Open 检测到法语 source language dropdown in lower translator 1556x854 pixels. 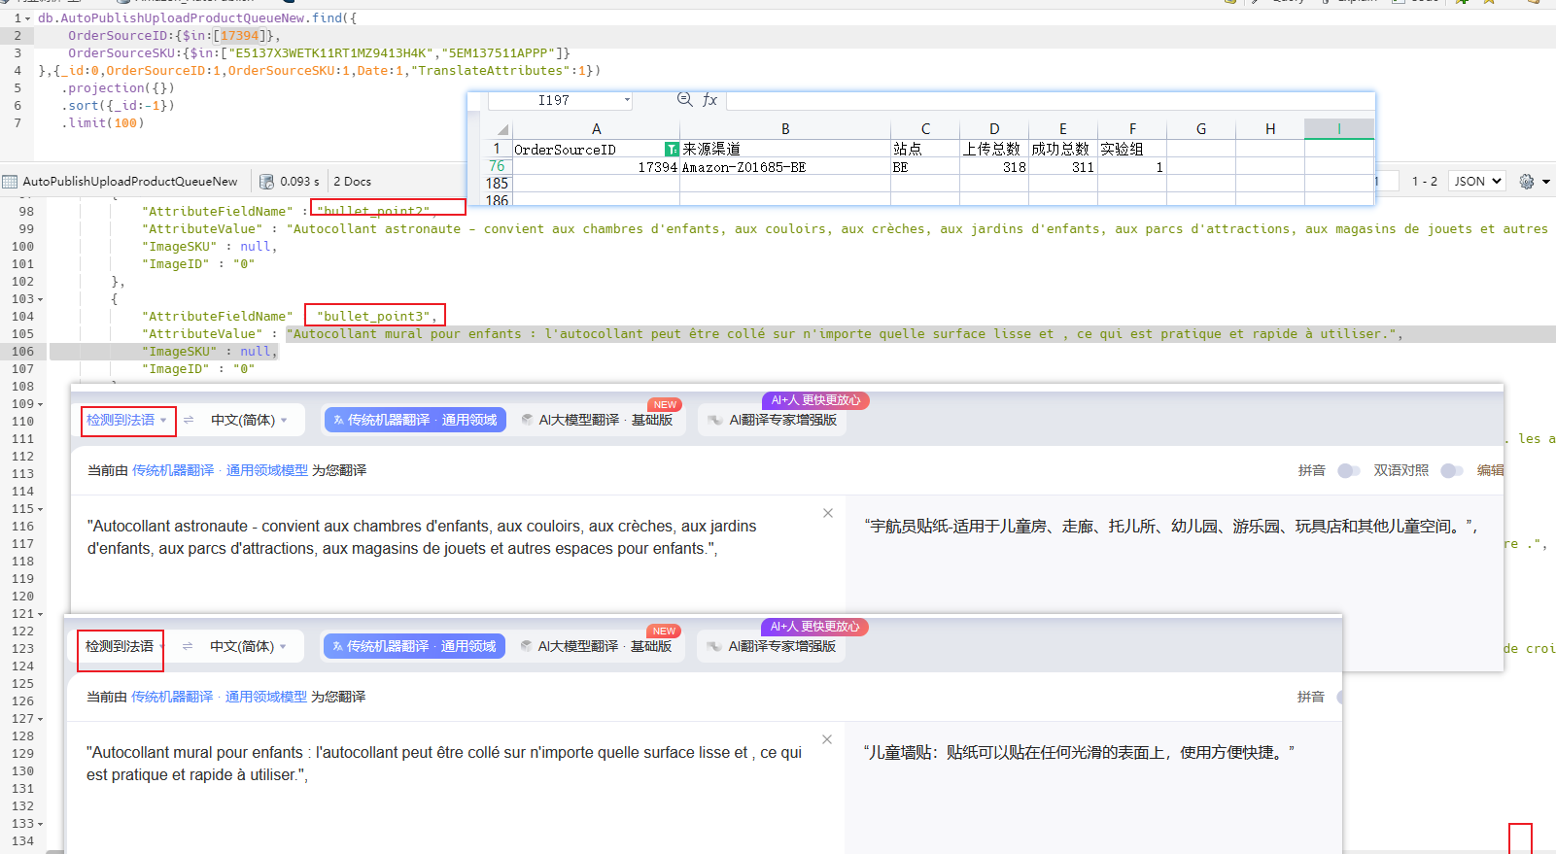point(123,646)
